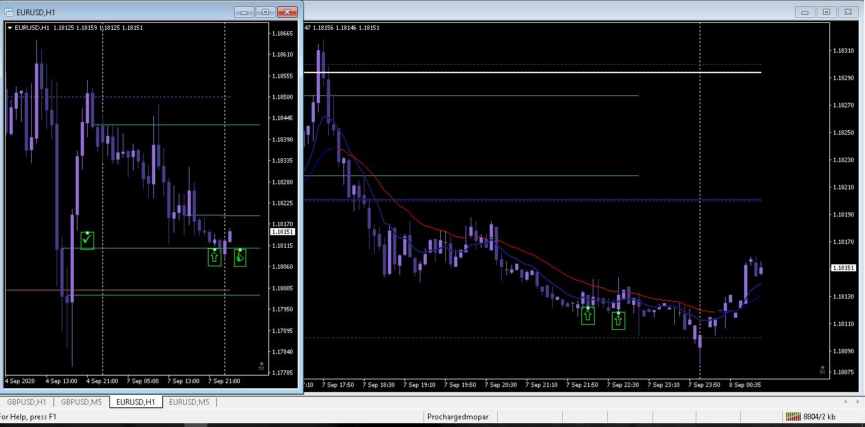Screen dimensions: 865x427
Task: Restore the right chart window
Action: tap(826, 11)
